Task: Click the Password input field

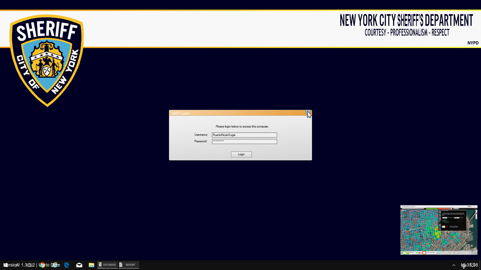Action: [244, 141]
